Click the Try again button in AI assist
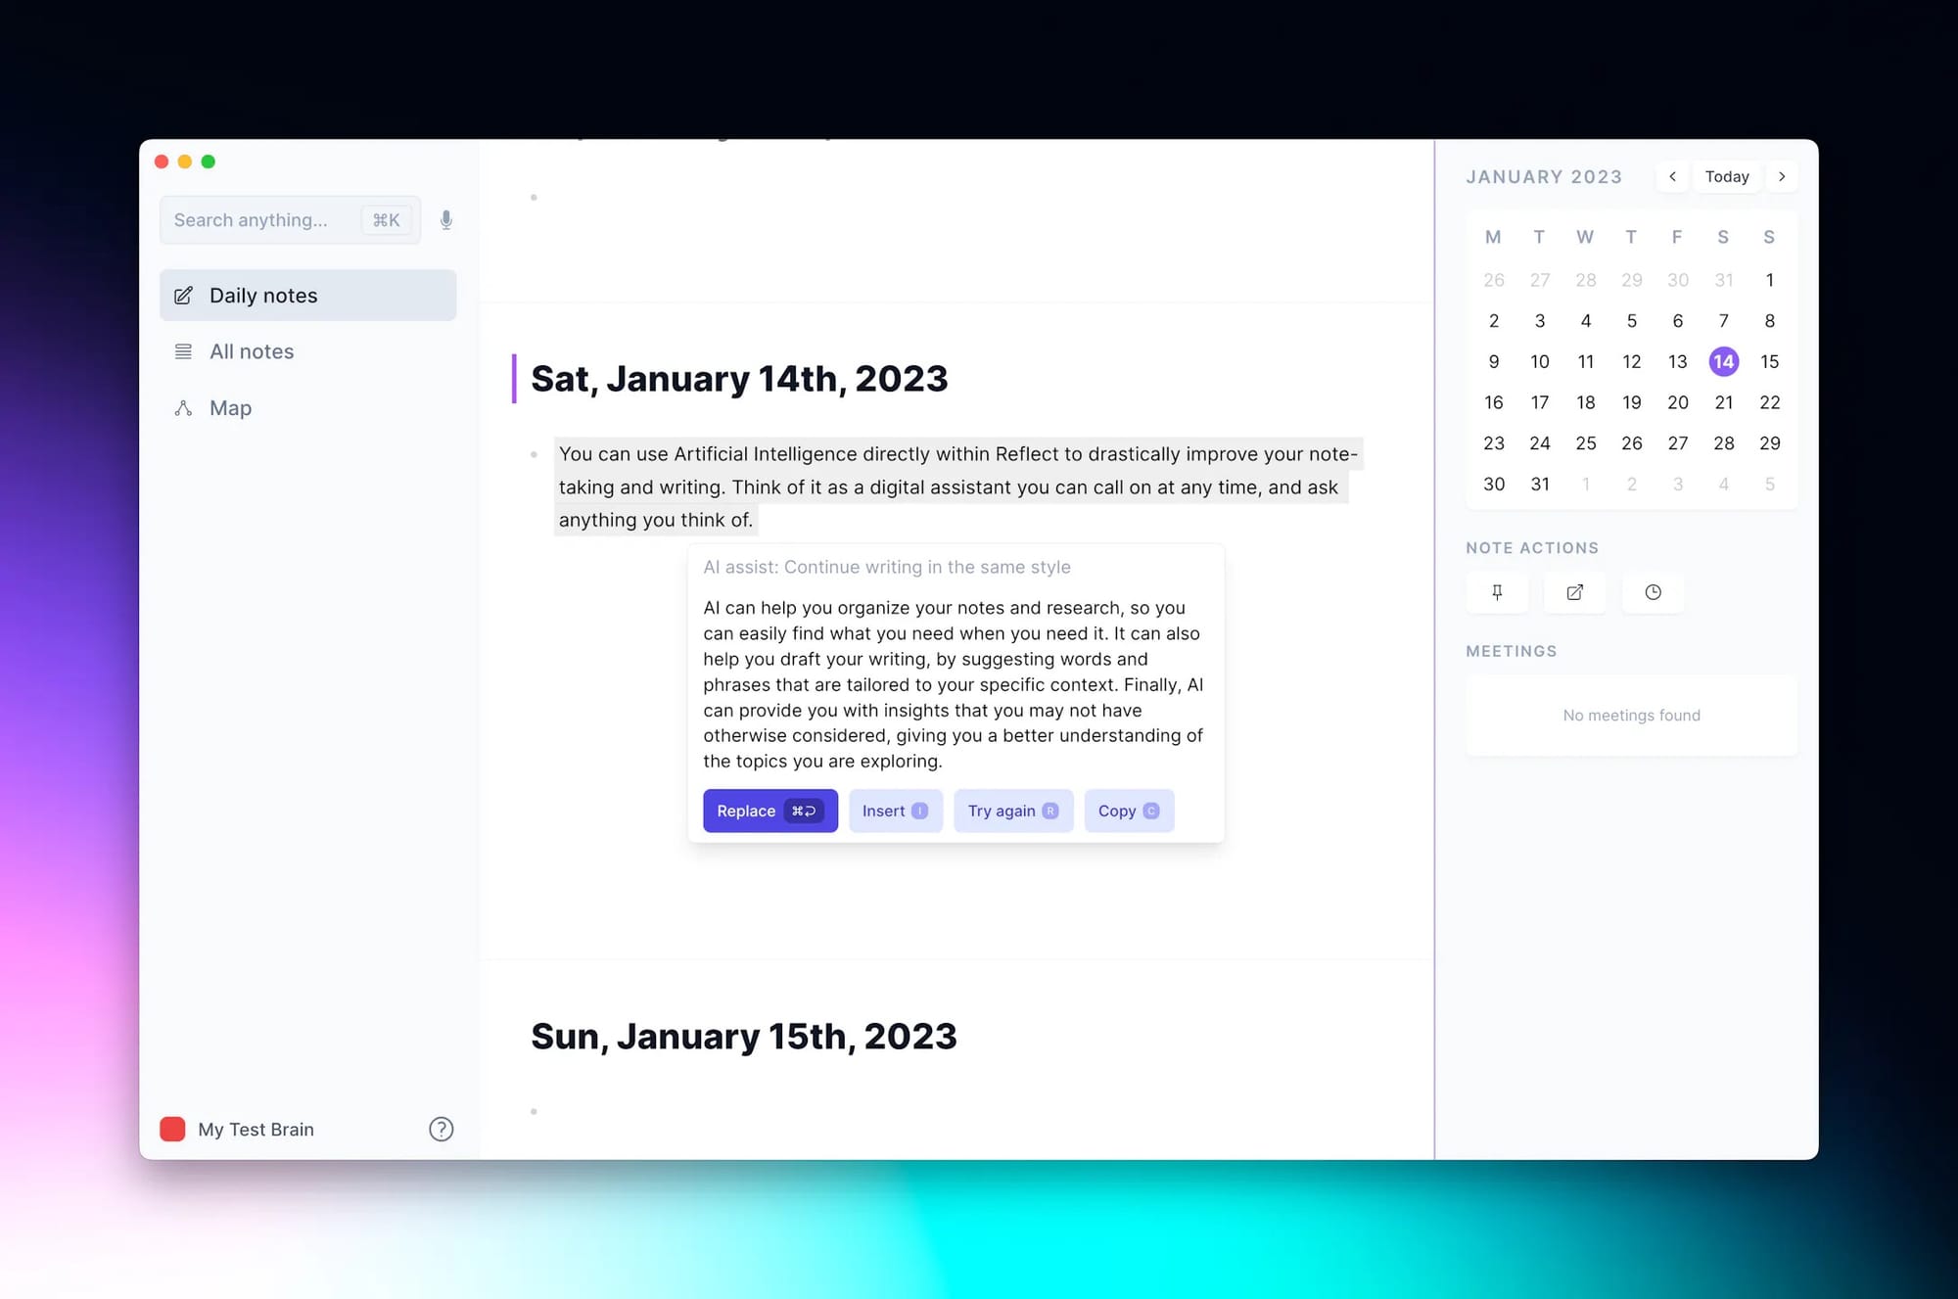The image size is (1958, 1299). click(1010, 811)
